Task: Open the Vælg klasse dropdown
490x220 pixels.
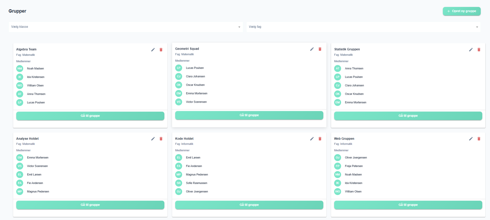Action: point(125,27)
